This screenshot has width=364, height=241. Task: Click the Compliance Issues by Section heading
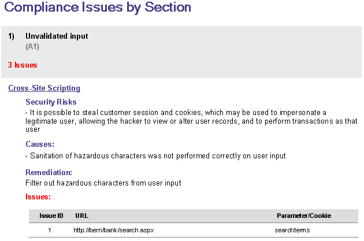coord(98,8)
